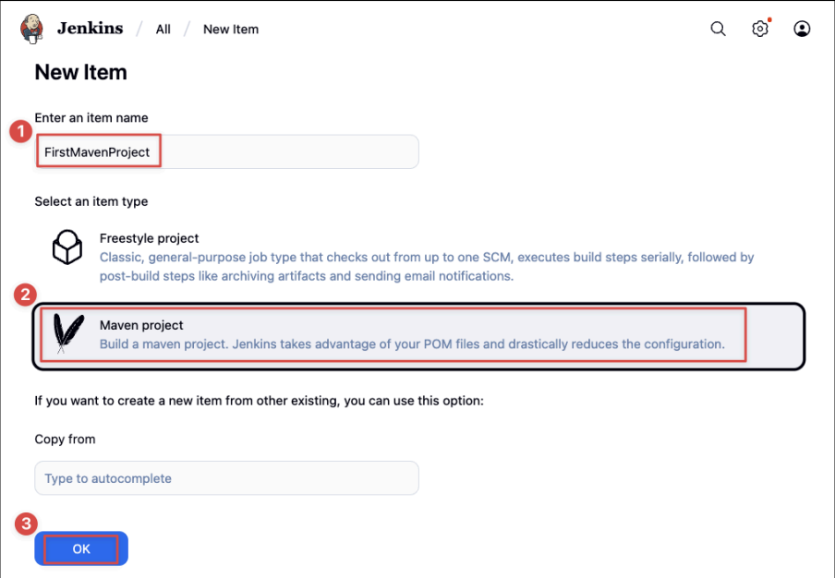Open the search magnifier icon
835x578 pixels.
click(x=718, y=29)
